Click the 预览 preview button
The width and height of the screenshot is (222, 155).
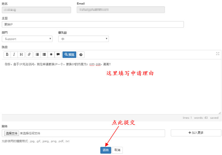point(69,55)
